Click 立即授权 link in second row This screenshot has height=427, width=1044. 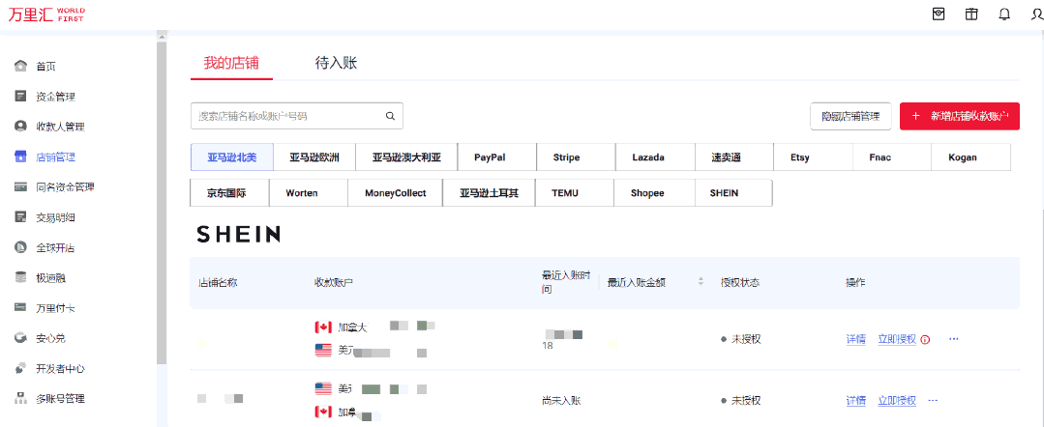tap(896, 400)
